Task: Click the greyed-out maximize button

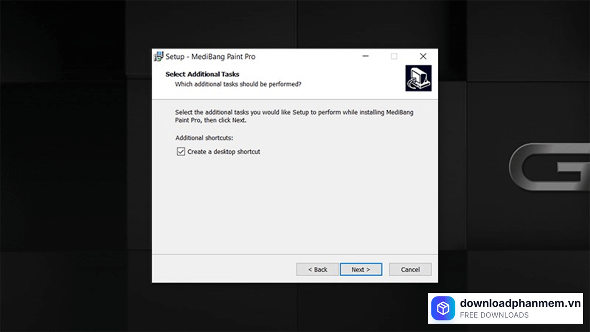Action: pyautogui.click(x=394, y=56)
